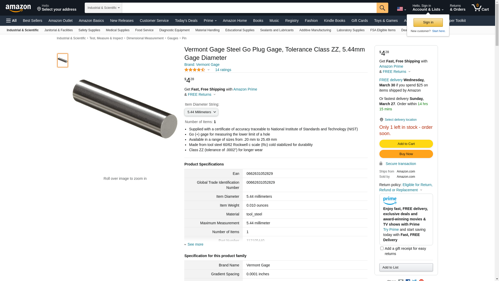Click the product thumbnail image
Viewport: 499px width, 281px height.
click(x=63, y=60)
